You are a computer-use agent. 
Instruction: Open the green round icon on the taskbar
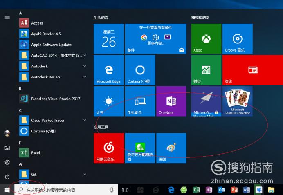184,190
